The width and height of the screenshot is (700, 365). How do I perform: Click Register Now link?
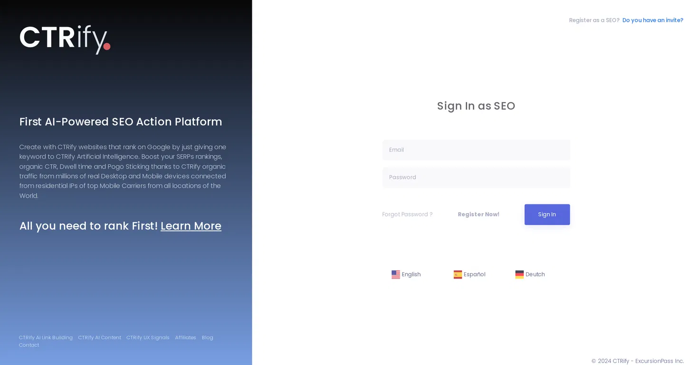(x=478, y=214)
